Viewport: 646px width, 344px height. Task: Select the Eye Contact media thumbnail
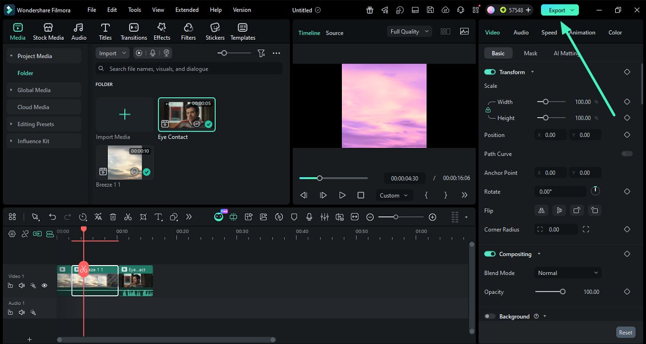[x=187, y=115]
